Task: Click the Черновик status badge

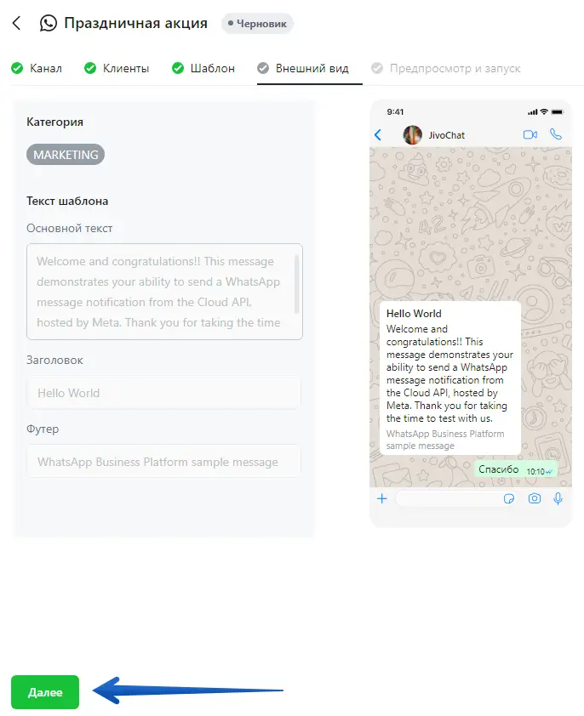Action: pyautogui.click(x=257, y=23)
